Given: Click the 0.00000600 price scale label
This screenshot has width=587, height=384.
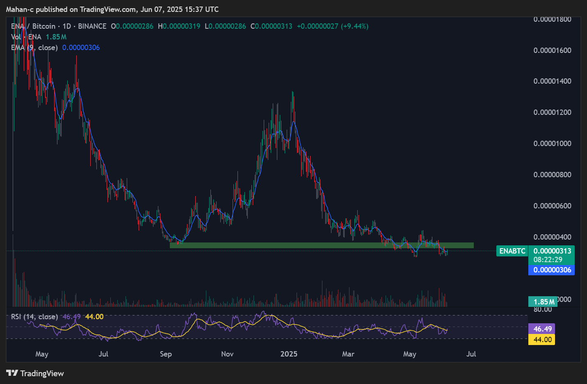Looking at the screenshot, I should click(x=552, y=206).
